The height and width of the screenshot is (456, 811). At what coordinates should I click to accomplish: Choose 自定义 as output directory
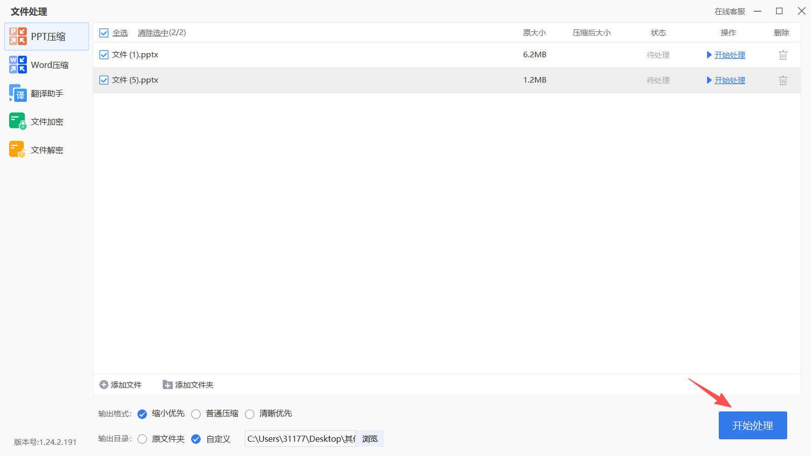point(196,439)
